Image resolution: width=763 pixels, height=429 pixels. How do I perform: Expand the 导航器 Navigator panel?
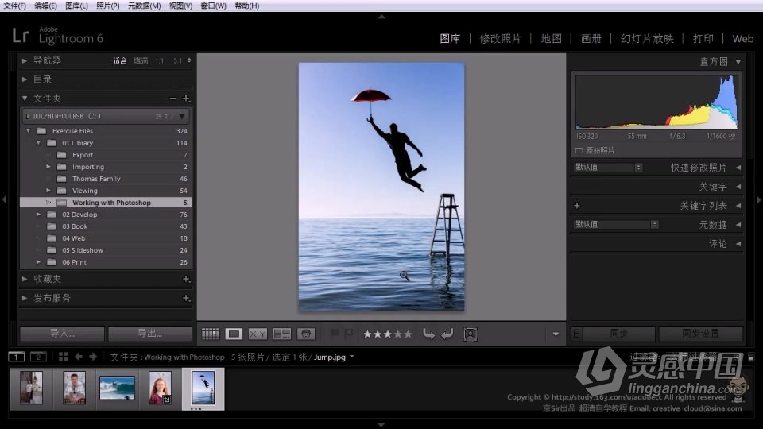pyautogui.click(x=25, y=60)
